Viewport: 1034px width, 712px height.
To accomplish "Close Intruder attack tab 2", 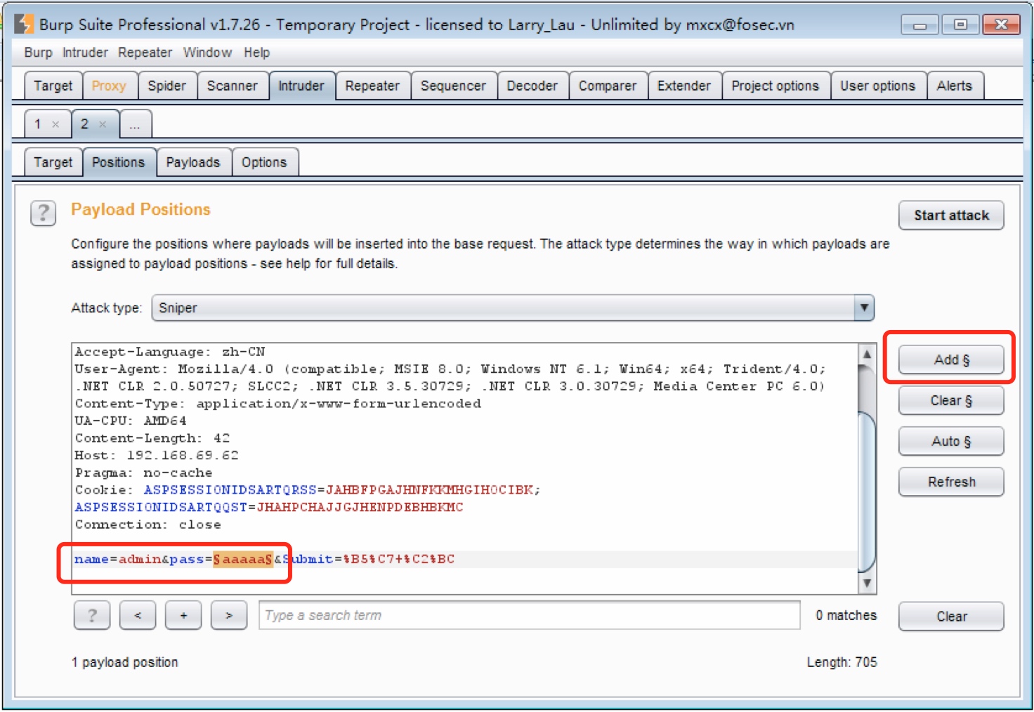I will coord(103,124).
